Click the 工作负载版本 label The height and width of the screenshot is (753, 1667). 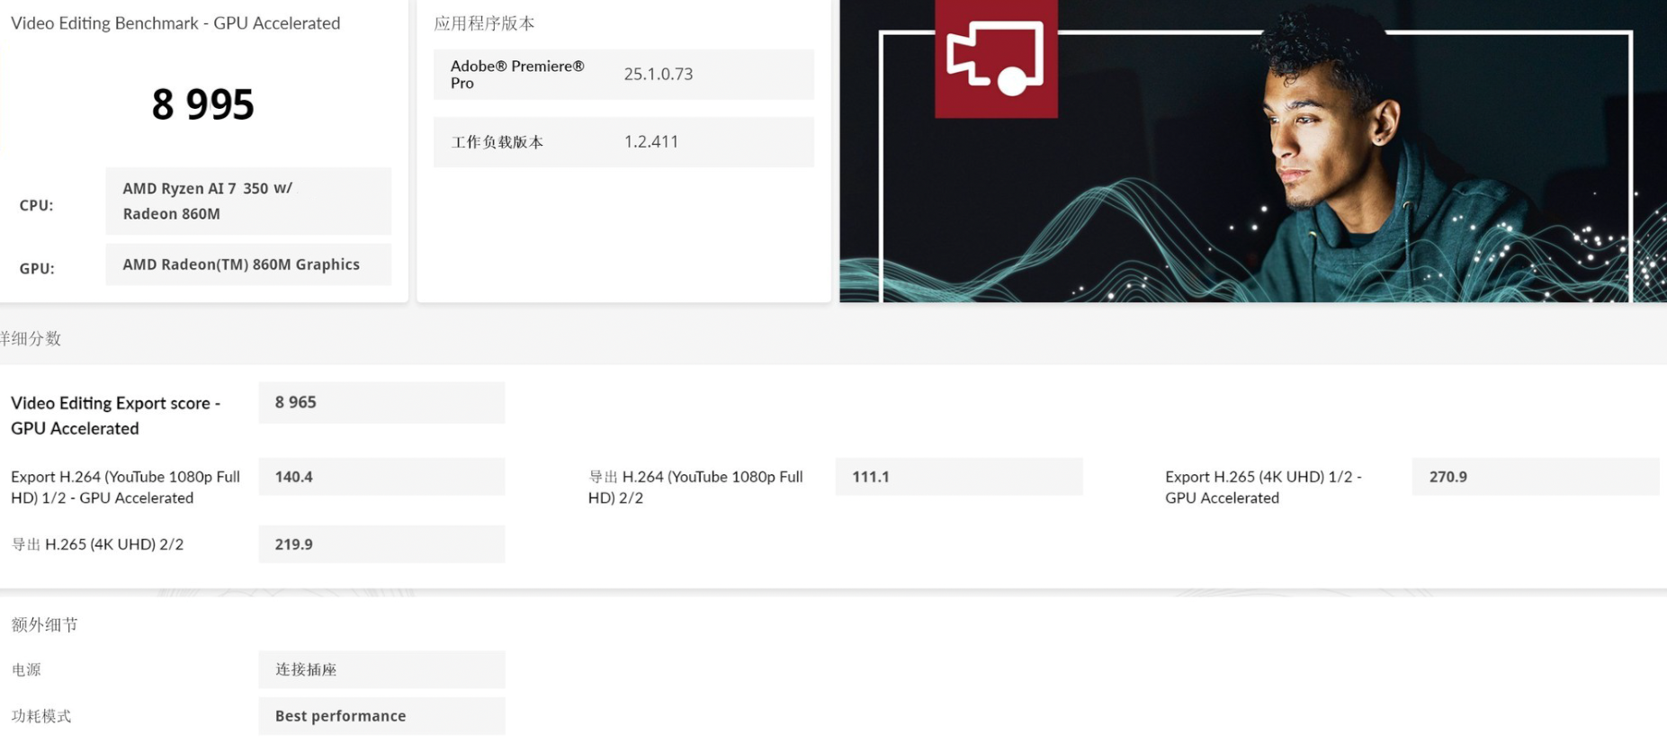(497, 142)
